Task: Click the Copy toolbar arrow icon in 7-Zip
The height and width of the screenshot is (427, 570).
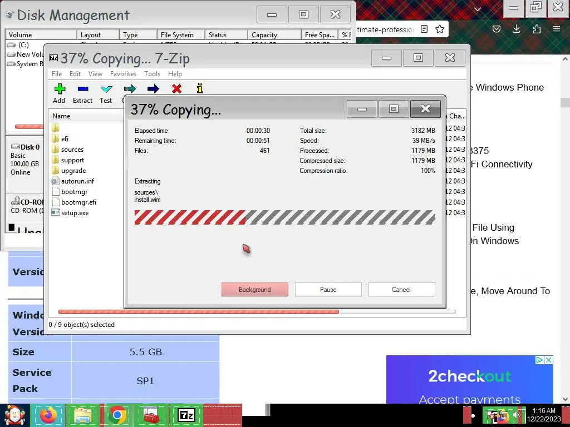Action: click(x=129, y=88)
